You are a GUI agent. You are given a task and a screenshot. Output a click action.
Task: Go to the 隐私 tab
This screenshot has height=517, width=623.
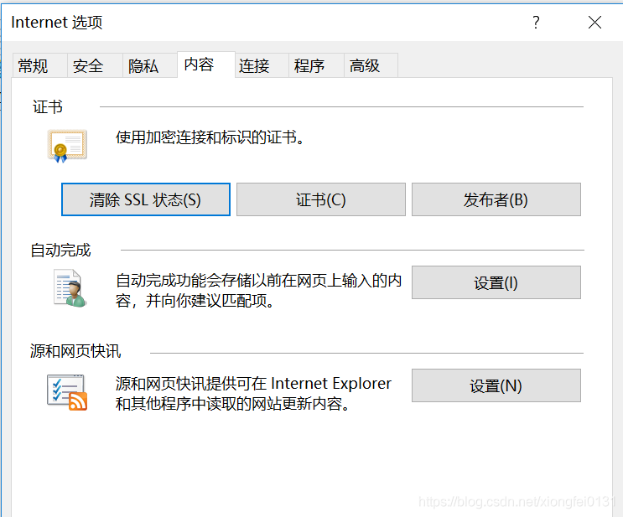(150, 65)
